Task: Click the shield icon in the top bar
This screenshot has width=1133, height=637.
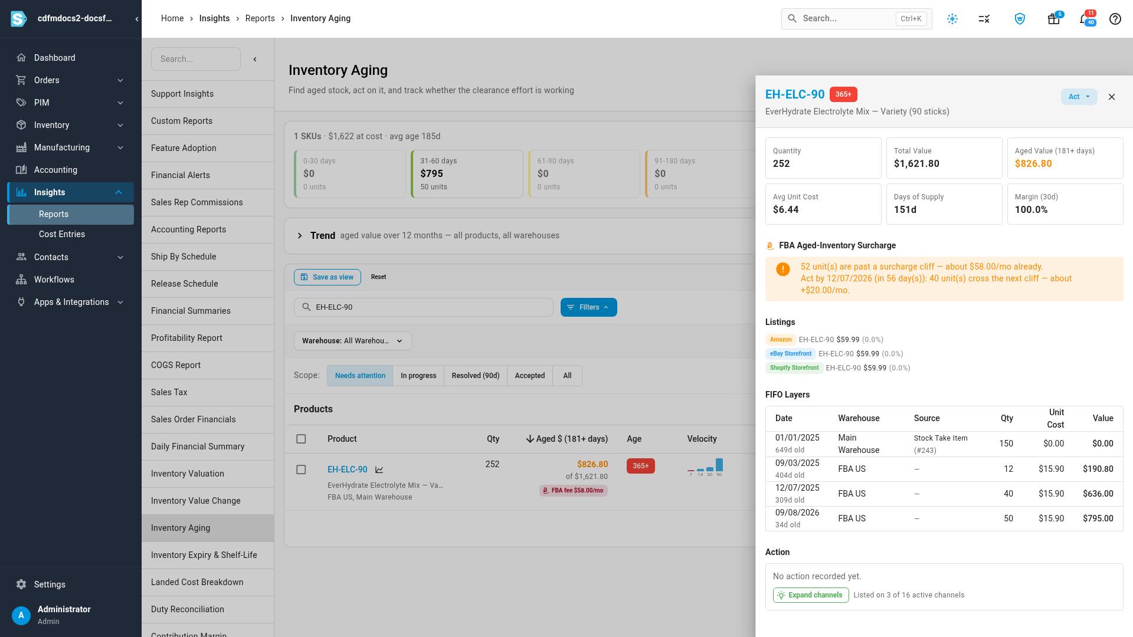Action: [x=1020, y=19]
